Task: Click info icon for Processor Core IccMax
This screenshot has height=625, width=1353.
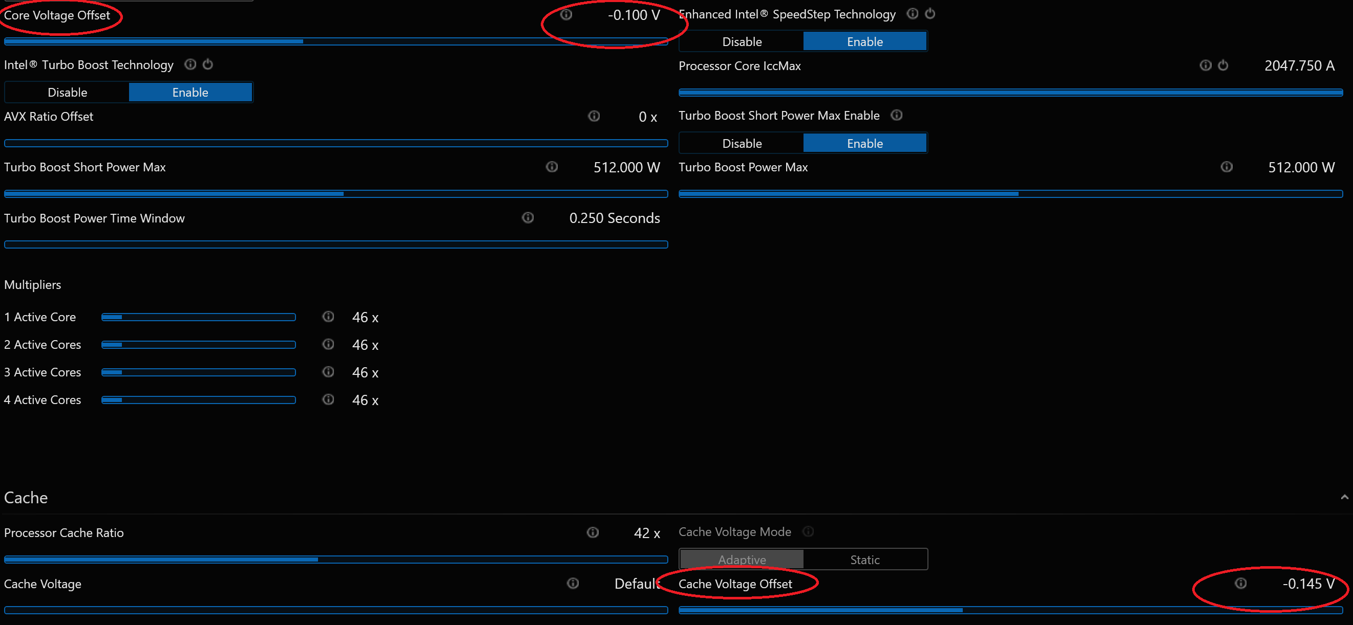Action: (1206, 65)
